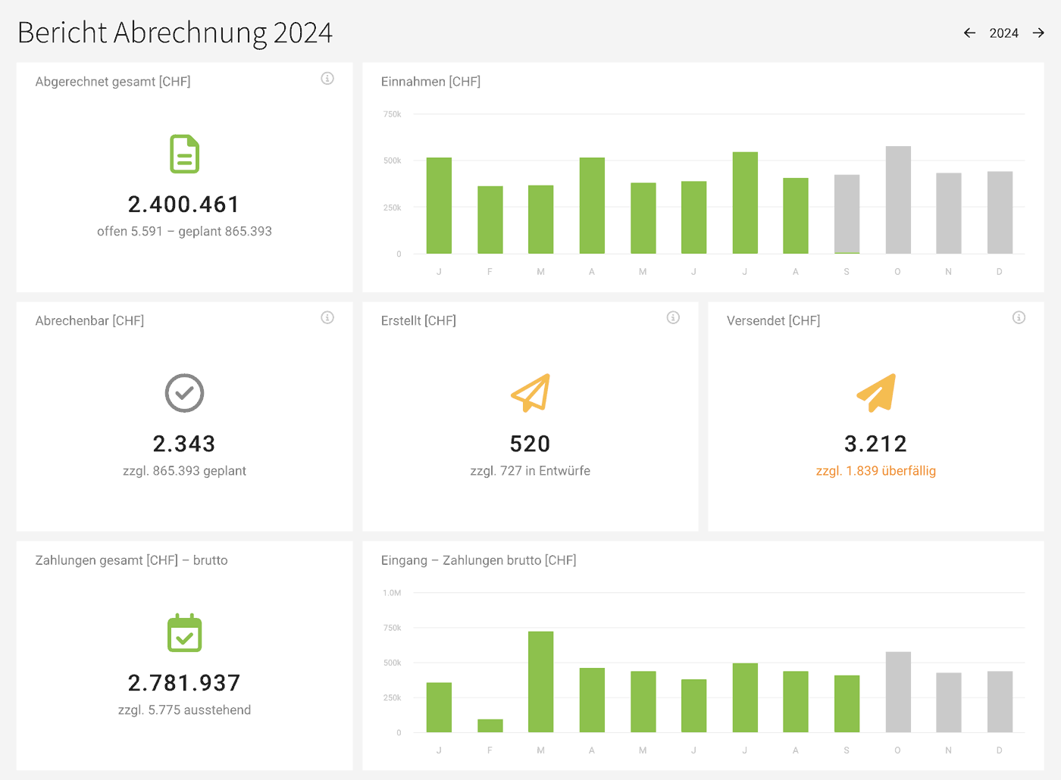Click the value 520 in Erstellt
The image size is (1061, 780).
pos(530,444)
